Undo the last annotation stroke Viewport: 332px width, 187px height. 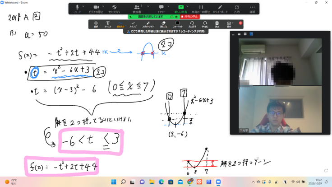click(x=192, y=24)
